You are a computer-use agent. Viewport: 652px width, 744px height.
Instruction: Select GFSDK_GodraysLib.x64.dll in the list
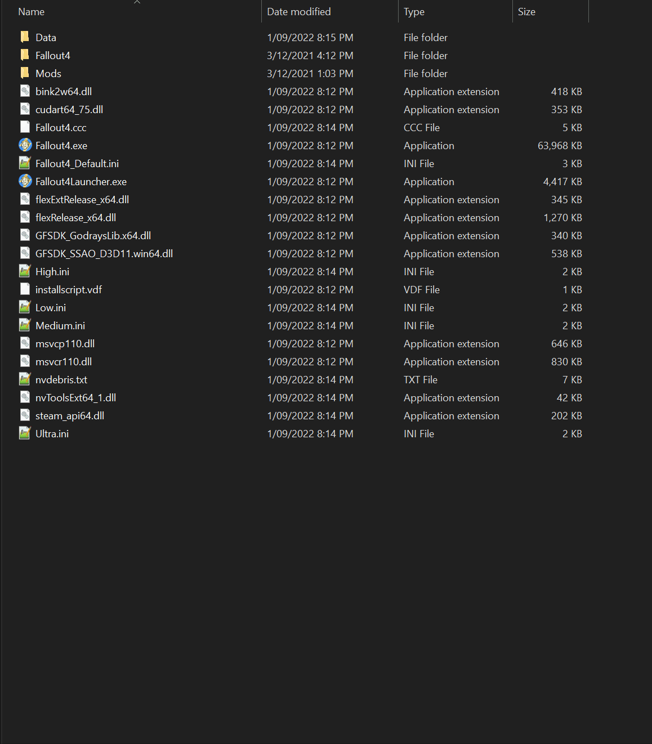pyautogui.click(x=93, y=236)
